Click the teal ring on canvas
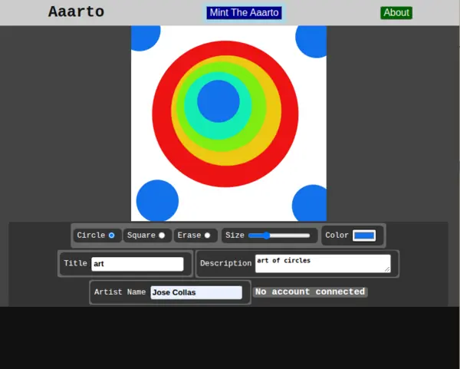 (x=218, y=131)
